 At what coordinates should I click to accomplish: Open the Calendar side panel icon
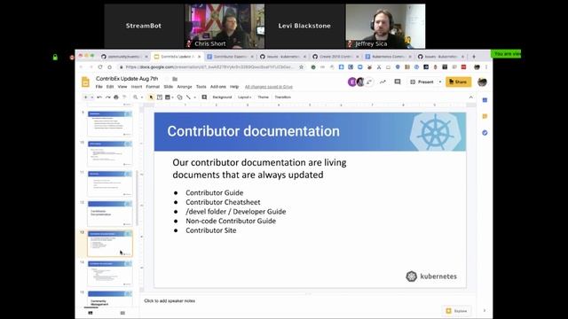coord(485,100)
